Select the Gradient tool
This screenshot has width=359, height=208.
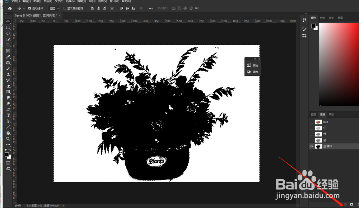pos(8,92)
